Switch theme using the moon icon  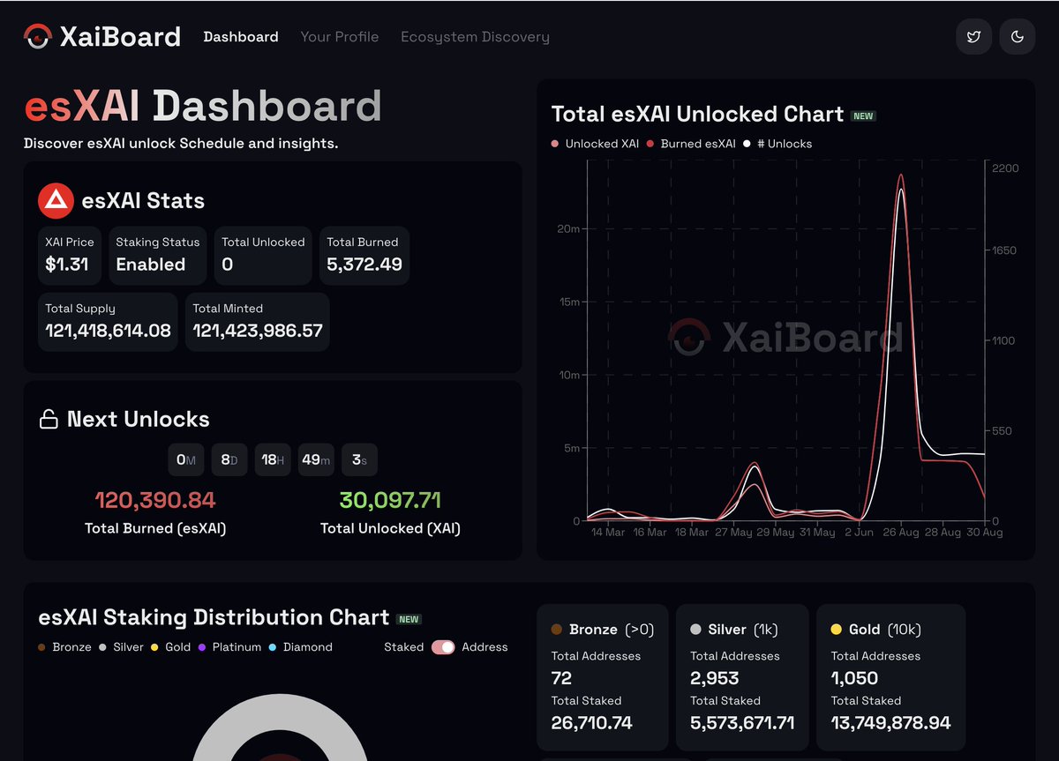point(1017,36)
